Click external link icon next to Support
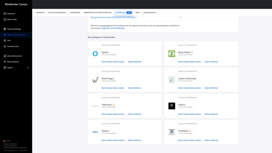 (28, 68)
